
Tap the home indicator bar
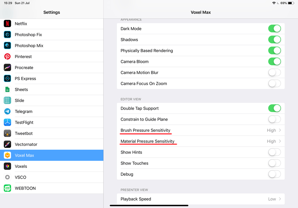[149, 205]
